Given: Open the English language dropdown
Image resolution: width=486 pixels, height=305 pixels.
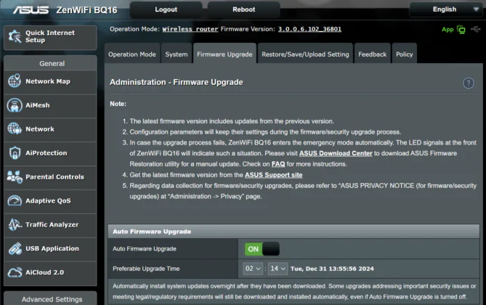Looking at the screenshot, I should [x=445, y=9].
